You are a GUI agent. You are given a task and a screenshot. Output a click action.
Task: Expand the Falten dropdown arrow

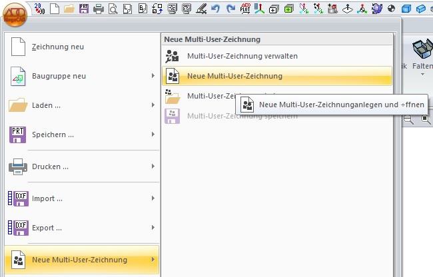pos(422,73)
